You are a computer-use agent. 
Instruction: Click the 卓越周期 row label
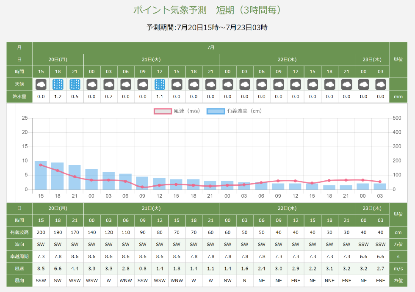pos(19,256)
